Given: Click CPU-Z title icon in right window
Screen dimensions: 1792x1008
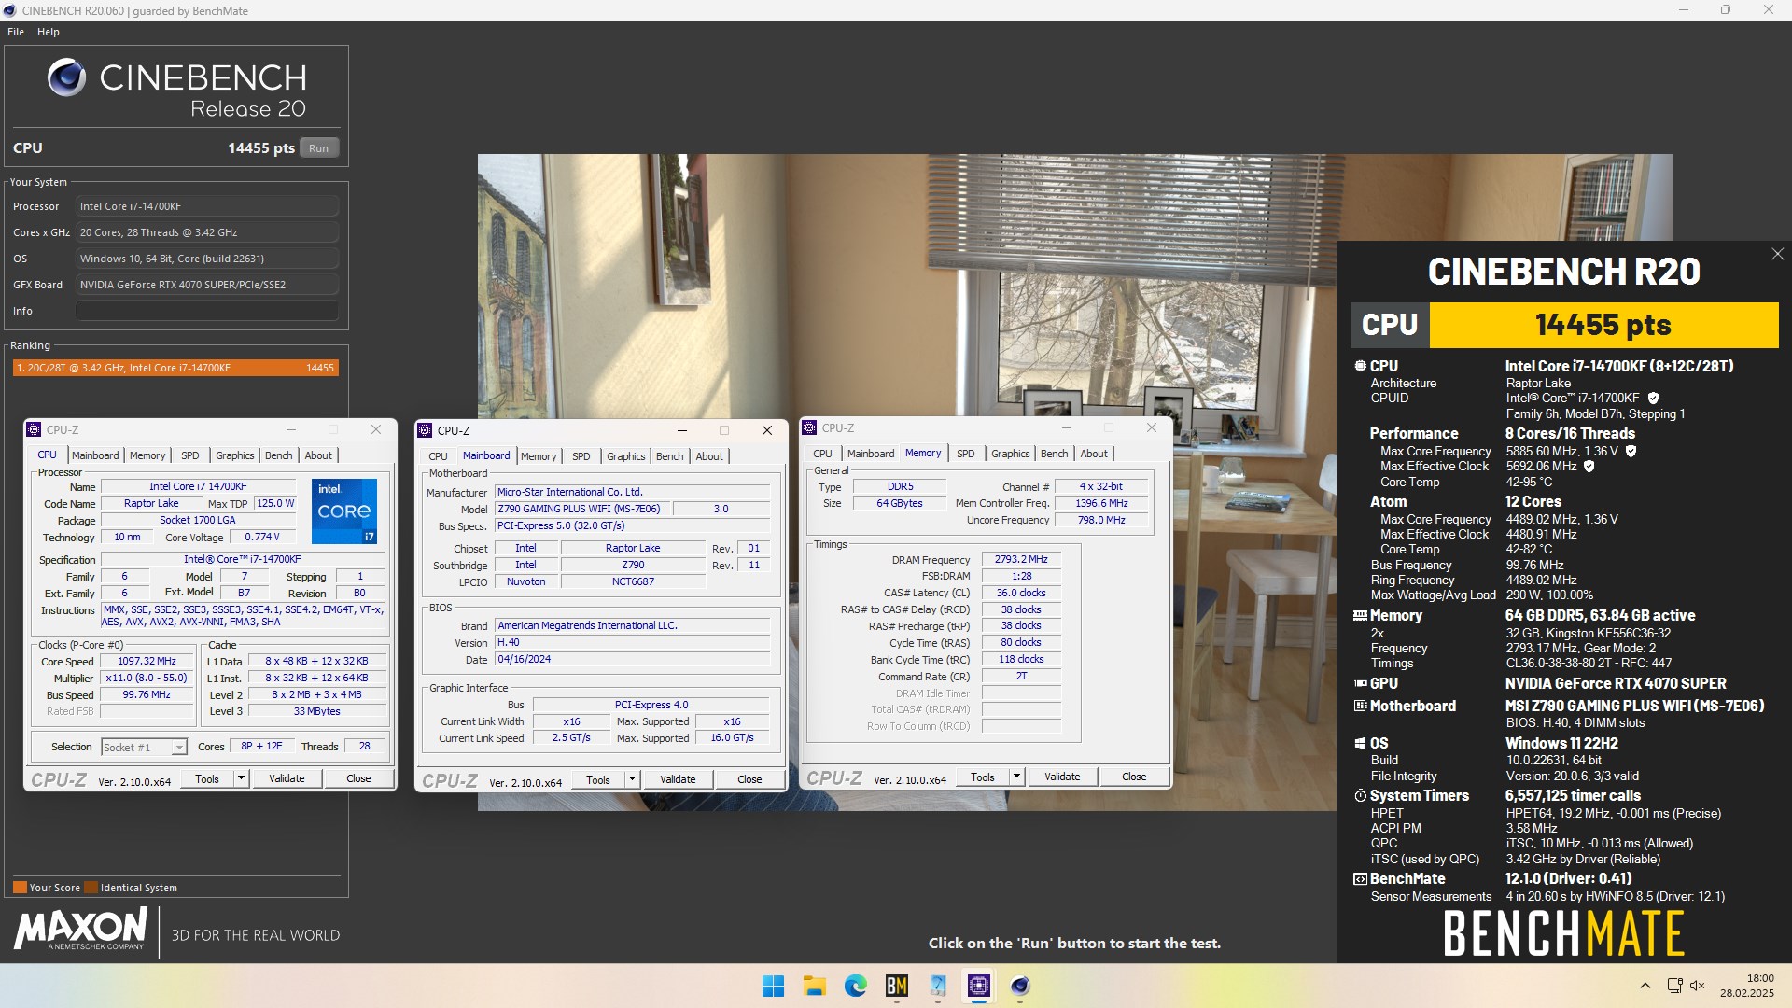Looking at the screenshot, I should pos(810,427).
